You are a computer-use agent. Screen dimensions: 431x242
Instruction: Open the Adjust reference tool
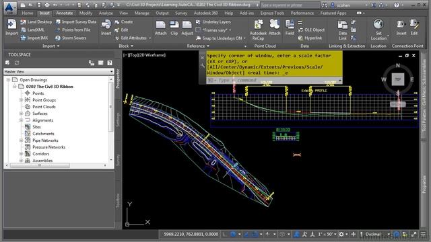click(187, 28)
